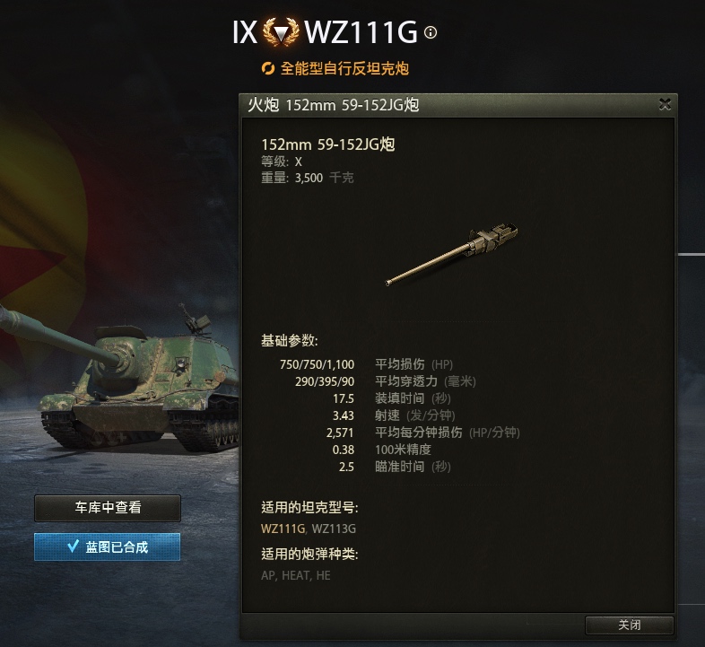Click the 152mm gun model image
The image size is (705, 647).
pyautogui.click(x=451, y=254)
